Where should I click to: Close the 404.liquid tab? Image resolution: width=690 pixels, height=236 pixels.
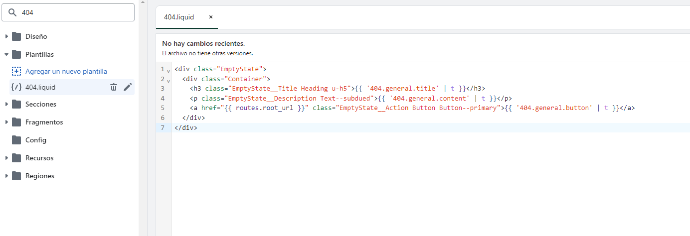[x=210, y=17]
